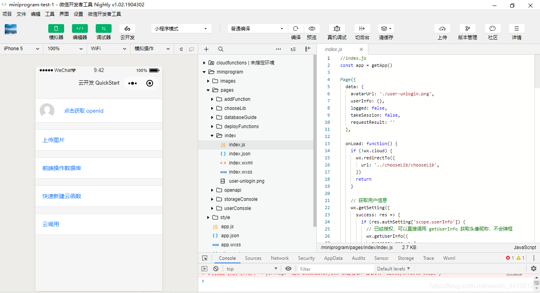Open the 社区 community icon
Image resolution: width=540 pixels, height=293 pixels.
pos(493,28)
